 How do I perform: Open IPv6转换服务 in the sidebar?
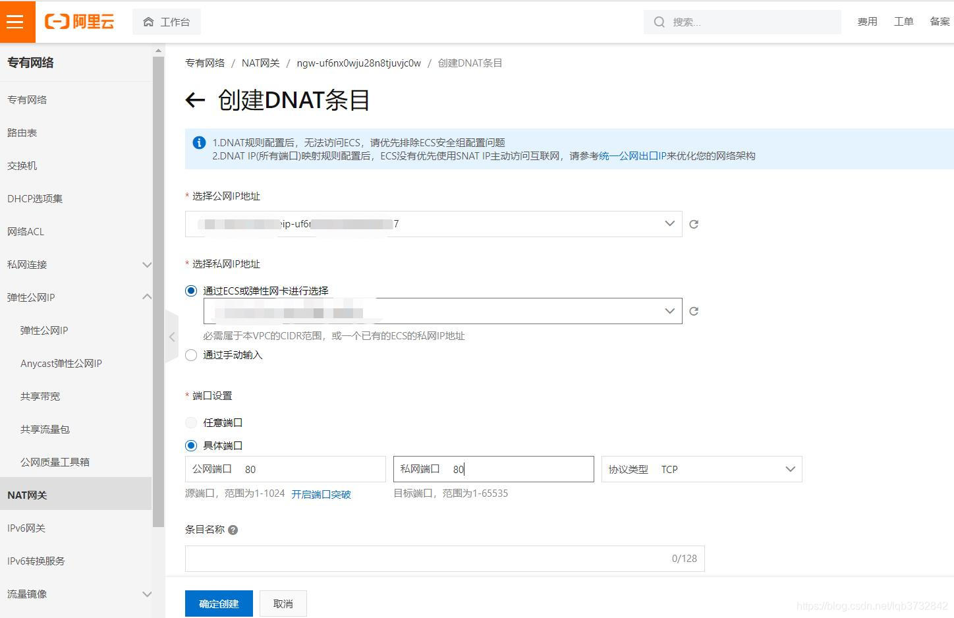(x=36, y=561)
